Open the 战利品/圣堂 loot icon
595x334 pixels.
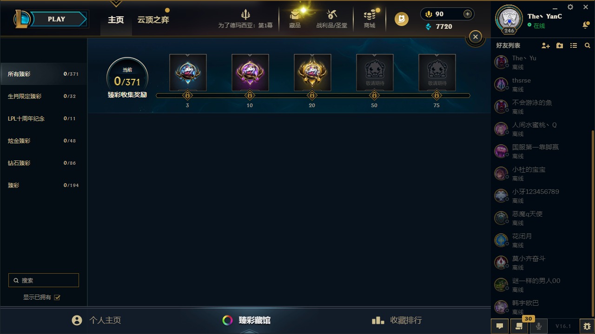pos(331,19)
